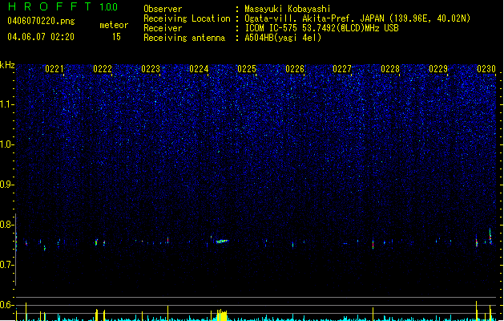504x321 pixels.
Task: Click the meteor count value 15
Action: pyautogui.click(x=116, y=37)
